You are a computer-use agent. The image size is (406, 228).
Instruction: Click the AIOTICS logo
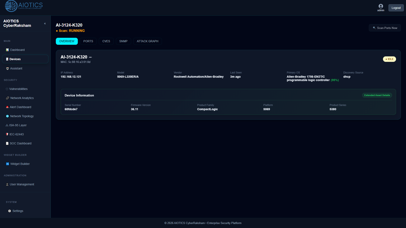coord(24,6)
